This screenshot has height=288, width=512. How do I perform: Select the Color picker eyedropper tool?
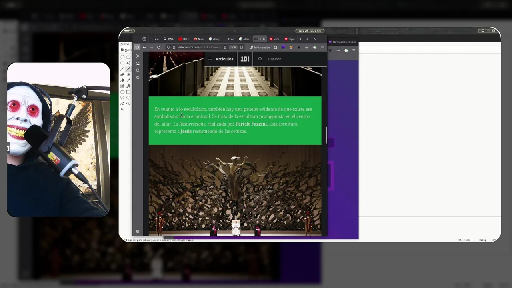point(128,80)
